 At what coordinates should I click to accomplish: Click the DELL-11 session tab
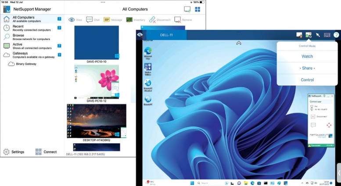[x=166, y=35]
